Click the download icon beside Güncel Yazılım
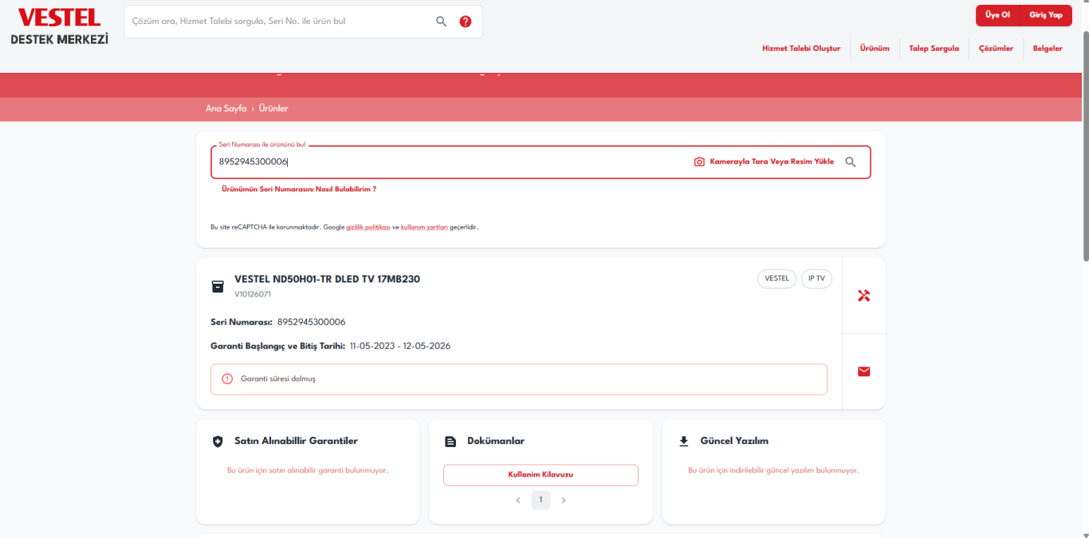The image size is (1089, 538). click(x=683, y=441)
